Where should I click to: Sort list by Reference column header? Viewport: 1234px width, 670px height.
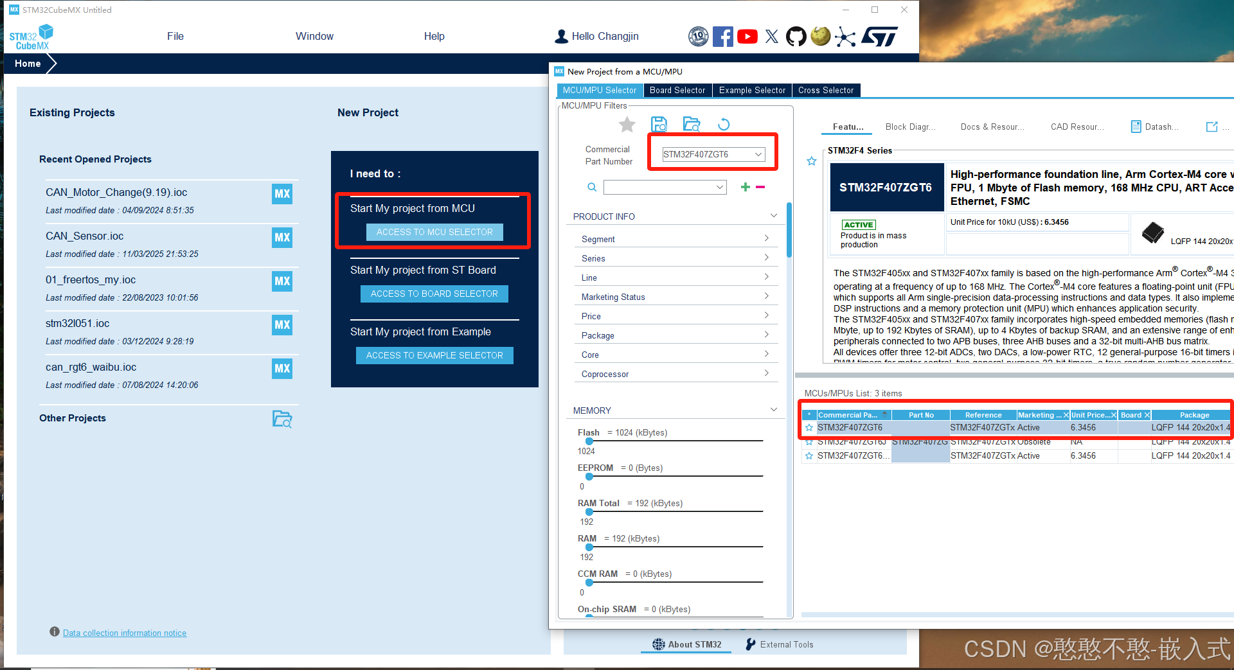coord(983,415)
